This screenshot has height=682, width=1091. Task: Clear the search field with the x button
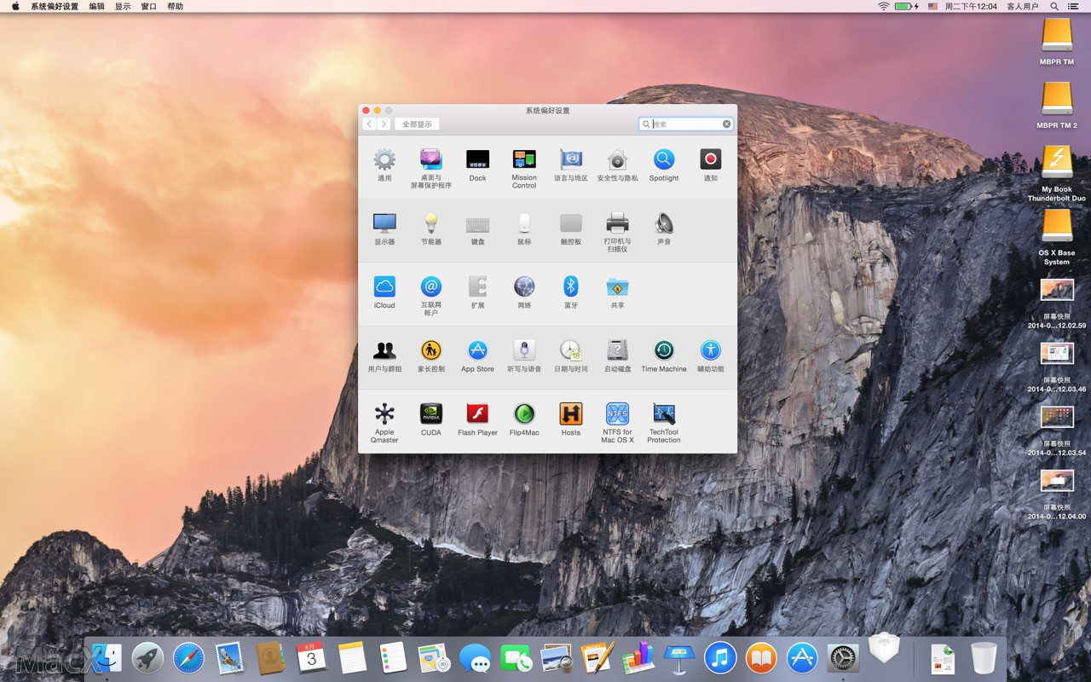coord(725,124)
